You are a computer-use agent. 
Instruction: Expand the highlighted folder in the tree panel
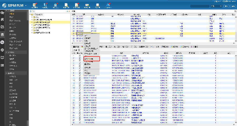(32, 22)
